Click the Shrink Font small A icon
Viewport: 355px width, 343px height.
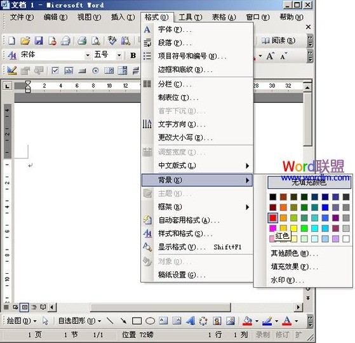coord(283,56)
